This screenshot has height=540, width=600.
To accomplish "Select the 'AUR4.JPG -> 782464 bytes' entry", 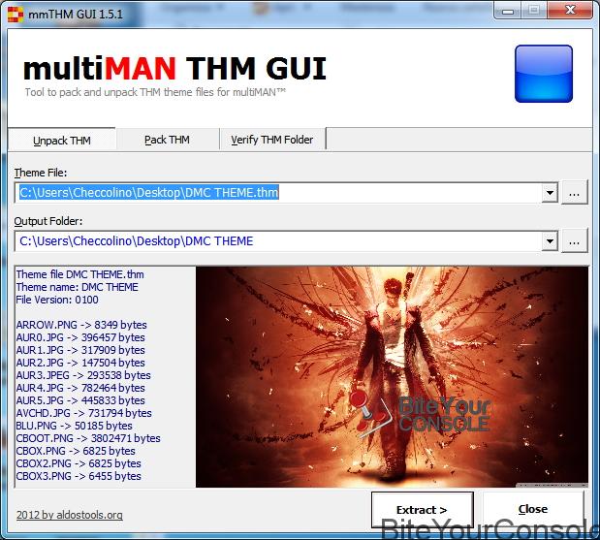I will [x=80, y=388].
